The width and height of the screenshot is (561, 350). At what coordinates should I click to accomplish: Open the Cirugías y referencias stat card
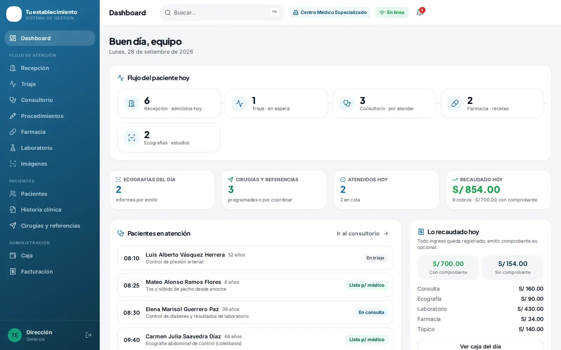(x=274, y=190)
